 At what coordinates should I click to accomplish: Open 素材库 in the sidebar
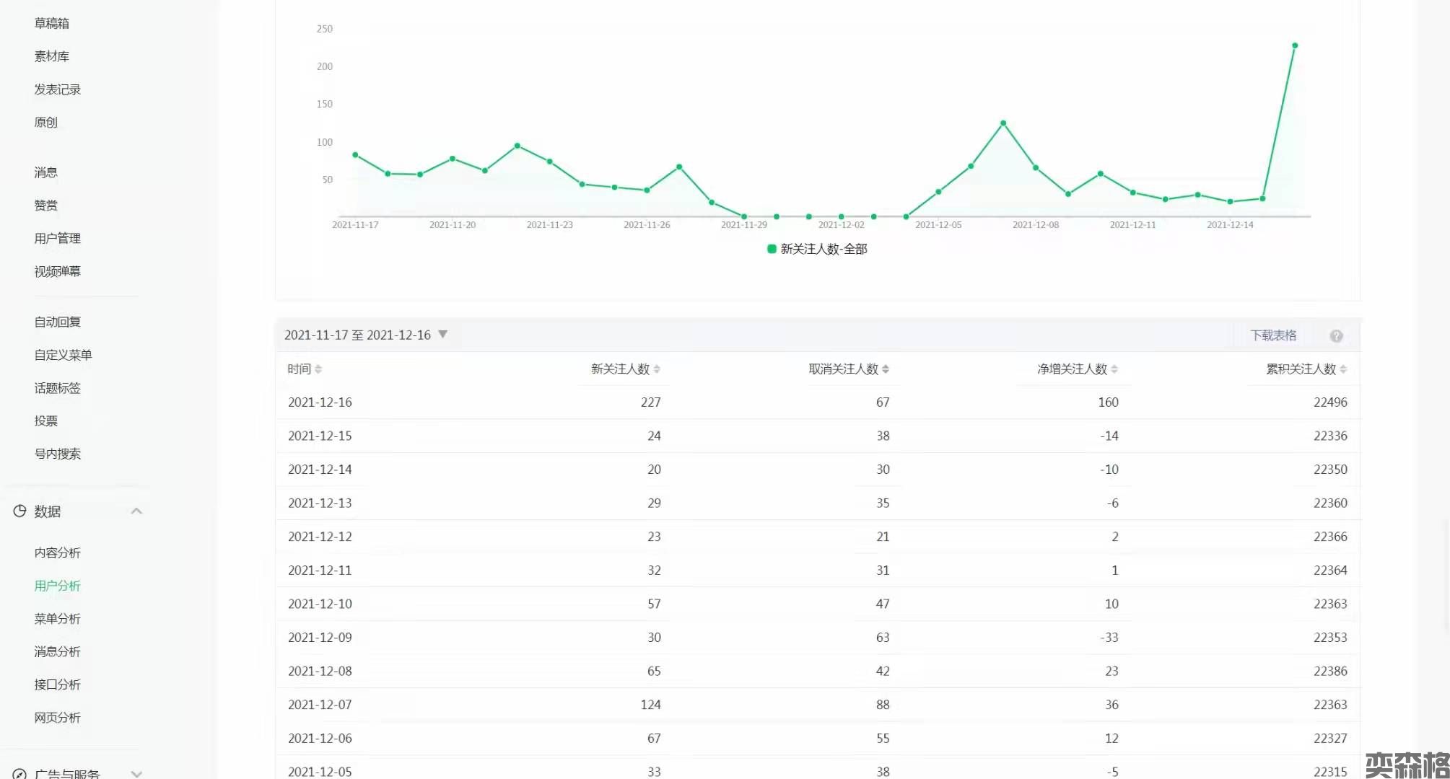(x=51, y=56)
